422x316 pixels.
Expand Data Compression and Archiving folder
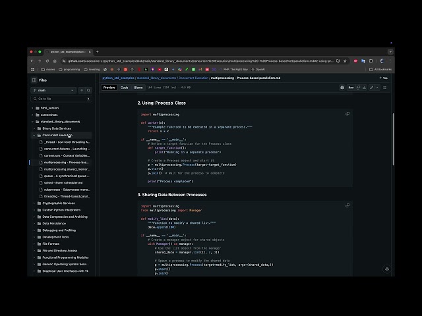coord(34,217)
